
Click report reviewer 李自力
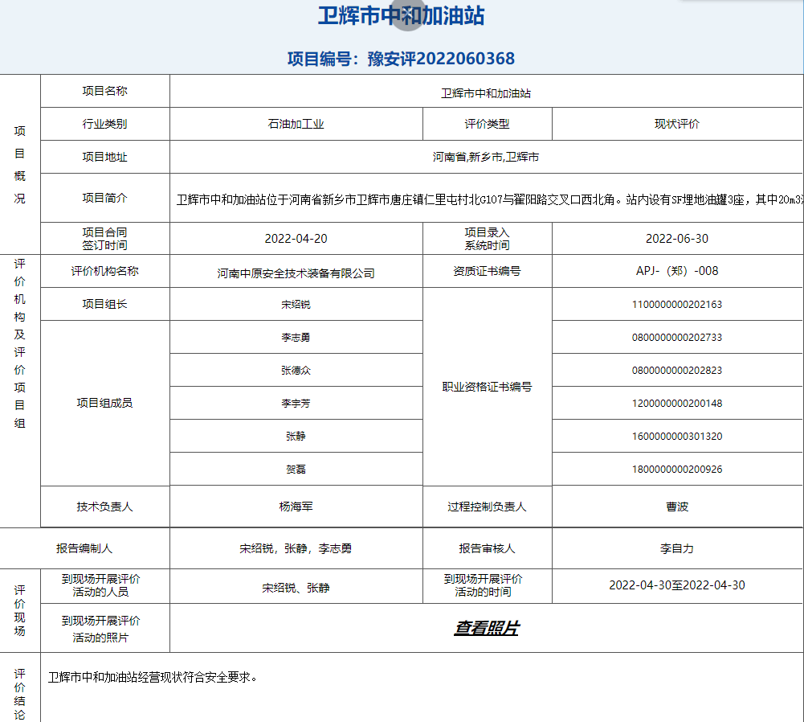point(677,548)
